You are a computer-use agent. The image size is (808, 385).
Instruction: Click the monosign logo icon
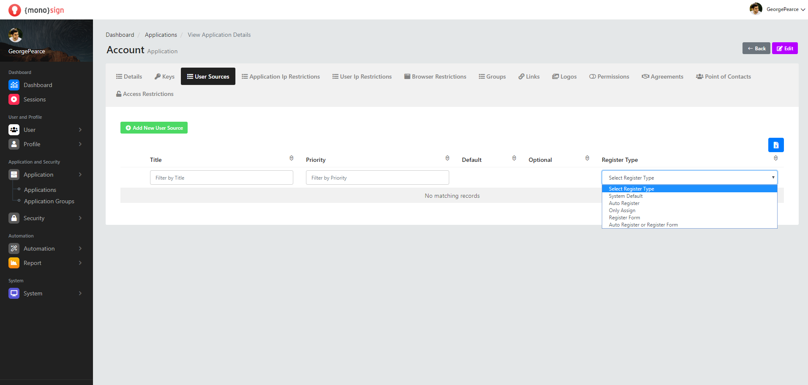point(15,10)
